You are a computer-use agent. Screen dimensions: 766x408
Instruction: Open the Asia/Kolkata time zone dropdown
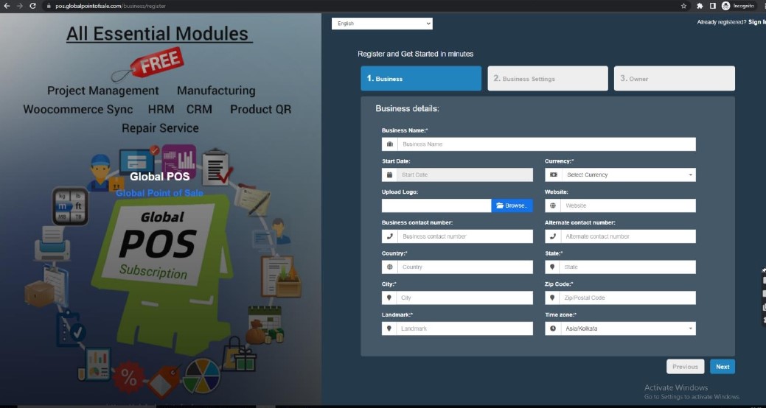coord(627,328)
